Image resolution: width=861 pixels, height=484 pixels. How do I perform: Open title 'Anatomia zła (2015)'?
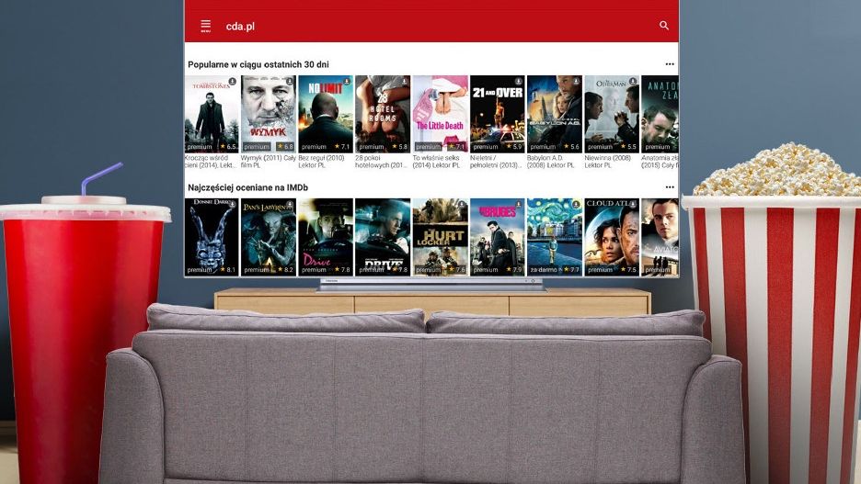660,161
